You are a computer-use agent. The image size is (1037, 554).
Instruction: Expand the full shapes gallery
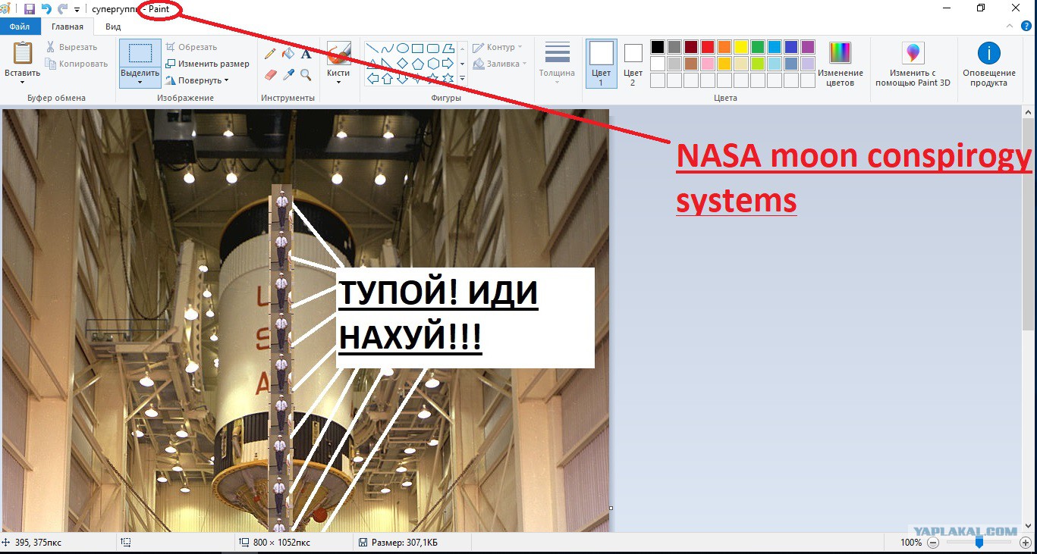click(x=462, y=79)
